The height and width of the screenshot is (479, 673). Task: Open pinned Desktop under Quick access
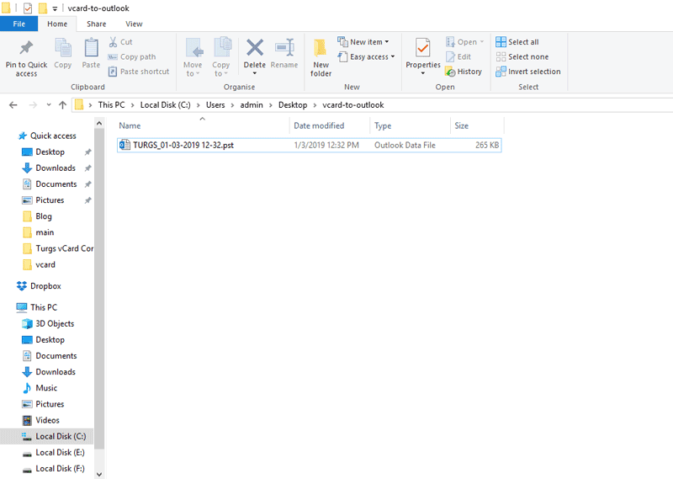50,152
